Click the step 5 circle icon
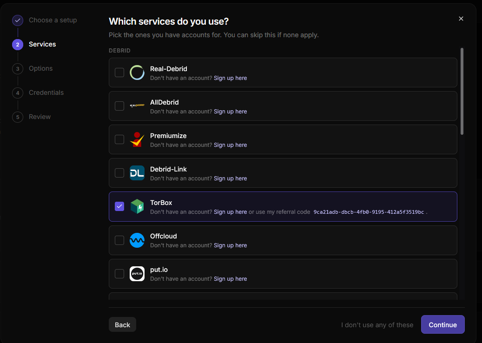Viewport: 482px width, 343px height. tap(18, 117)
